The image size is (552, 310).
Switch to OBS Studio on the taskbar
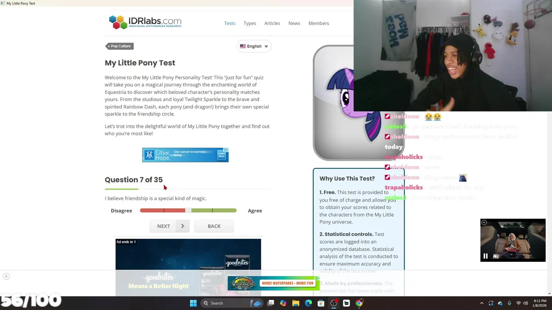(334, 303)
